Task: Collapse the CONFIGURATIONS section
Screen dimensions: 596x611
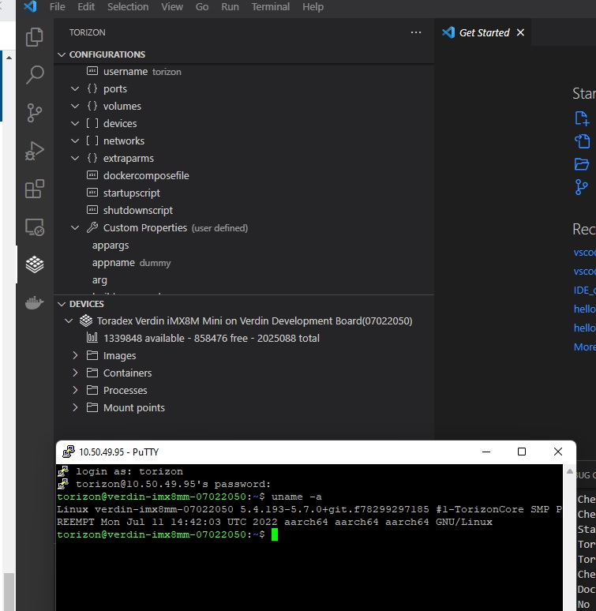Action: click(61, 54)
